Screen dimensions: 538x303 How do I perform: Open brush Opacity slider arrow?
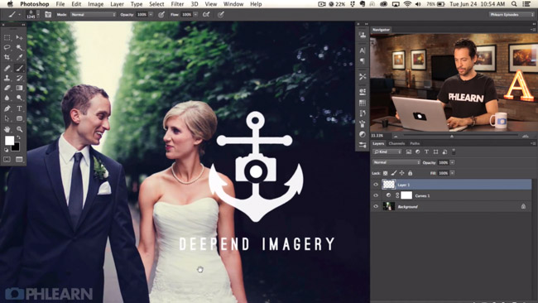click(x=151, y=14)
